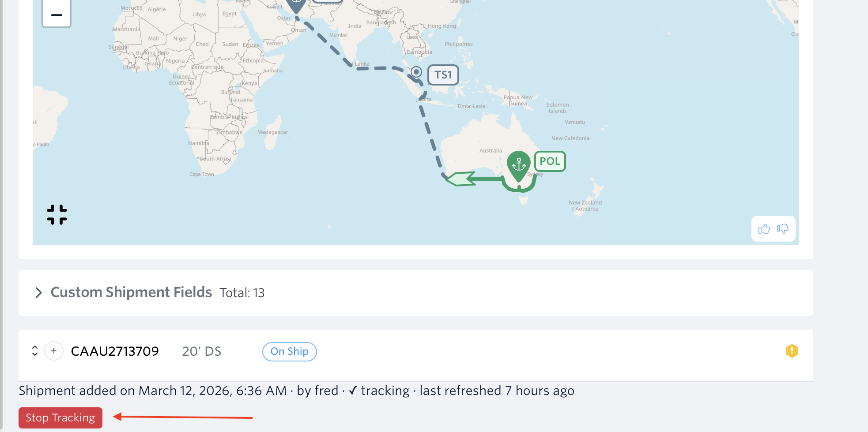Click the Custom Shipment Fields heading

click(x=131, y=292)
